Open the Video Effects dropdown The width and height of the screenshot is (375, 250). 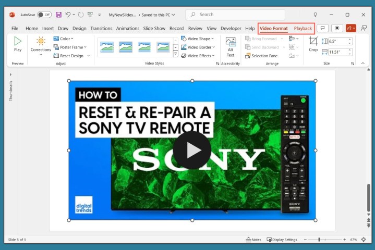tap(198, 56)
